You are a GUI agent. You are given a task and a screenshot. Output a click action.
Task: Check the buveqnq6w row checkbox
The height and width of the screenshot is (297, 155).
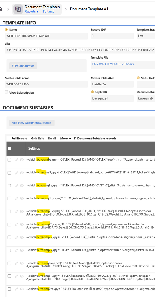click(9, 263)
